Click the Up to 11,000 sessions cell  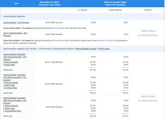(x=54, y=62)
